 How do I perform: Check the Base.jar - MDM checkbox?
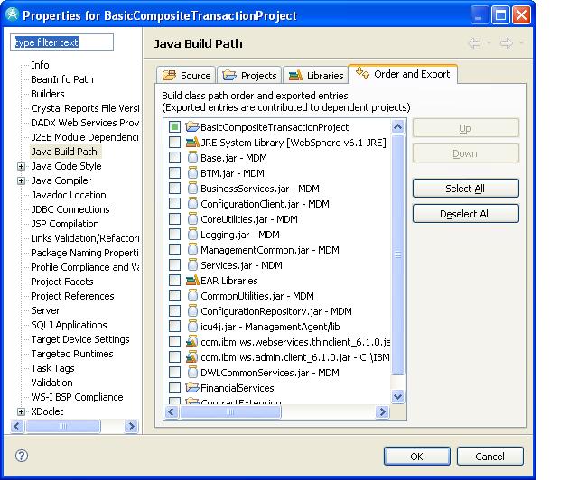click(x=174, y=158)
